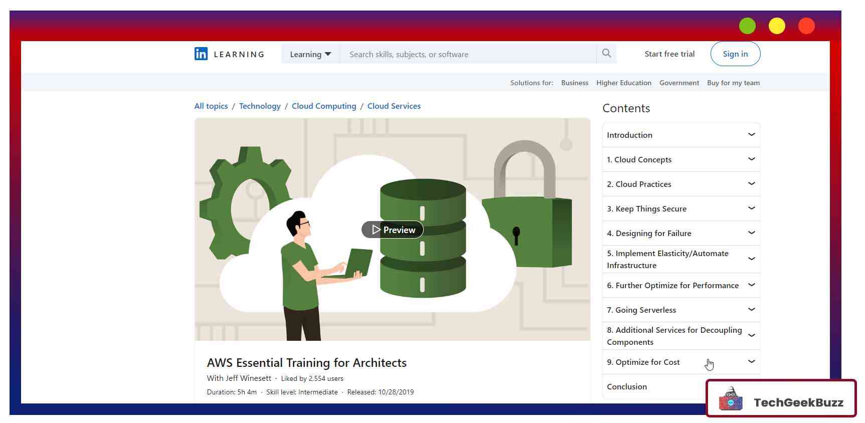Click the TechGeekBuzz logo badge
This screenshot has width=865, height=423.
(x=781, y=399)
